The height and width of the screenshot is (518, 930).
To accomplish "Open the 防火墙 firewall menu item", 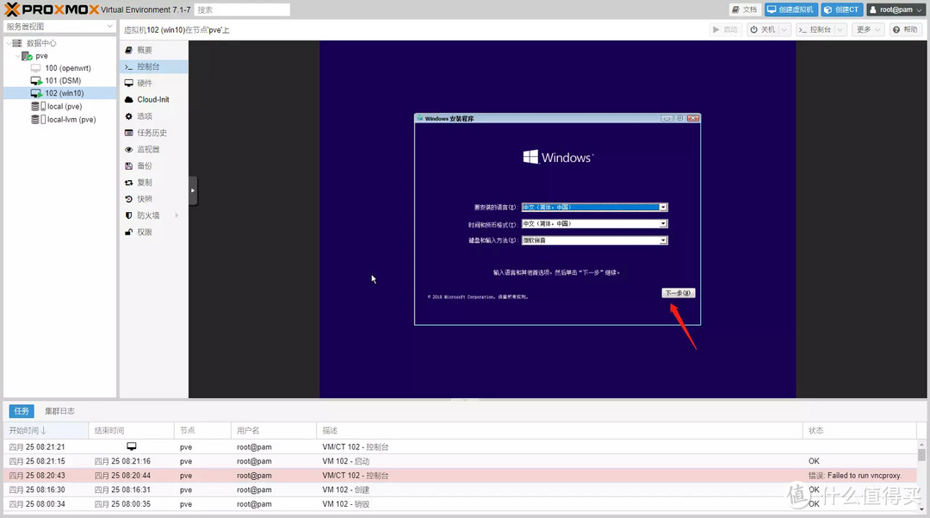I will pyautogui.click(x=148, y=215).
